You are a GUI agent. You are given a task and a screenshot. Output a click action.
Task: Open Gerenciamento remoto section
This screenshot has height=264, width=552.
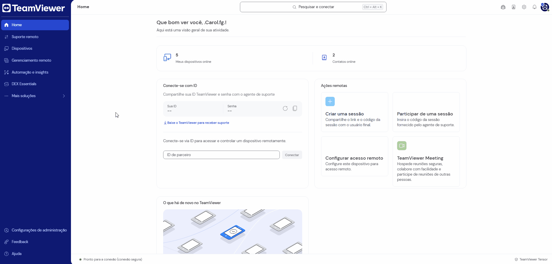pyautogui.click(x=35, y=60)
